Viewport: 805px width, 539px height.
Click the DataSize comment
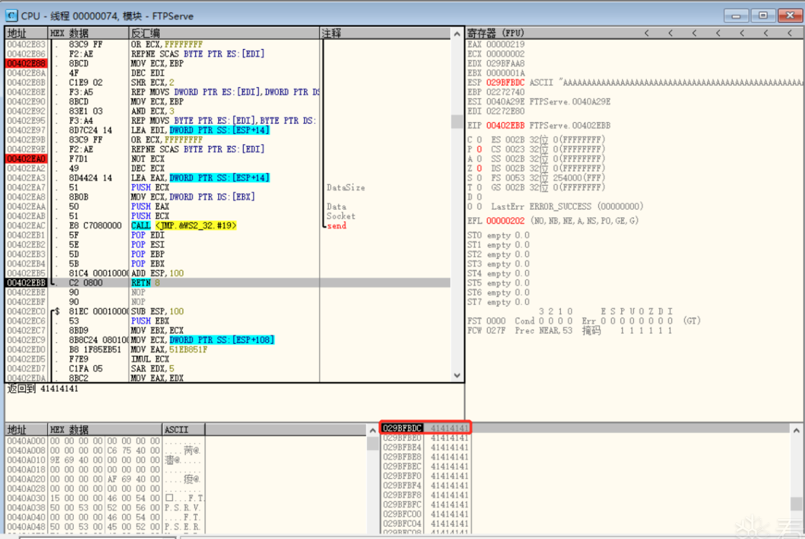[x=345, y=188]
